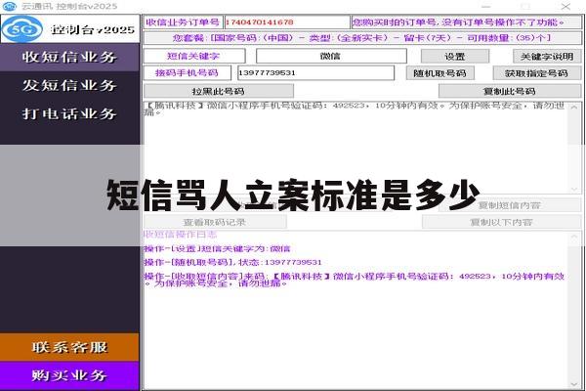Open the 打电话业务 section

click(69, 113)
